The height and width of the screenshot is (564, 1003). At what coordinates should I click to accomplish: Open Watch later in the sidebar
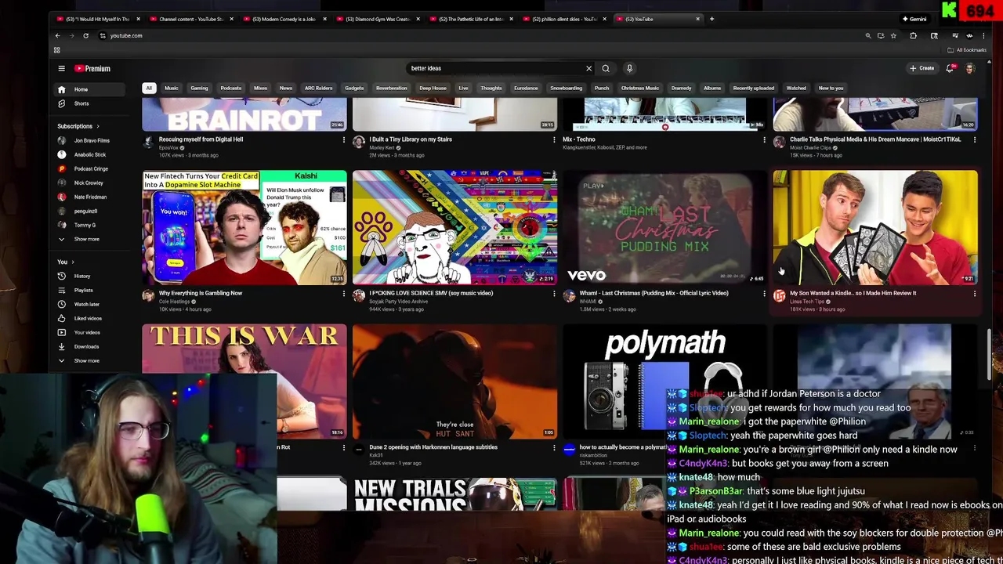click(x=86, y=304)
